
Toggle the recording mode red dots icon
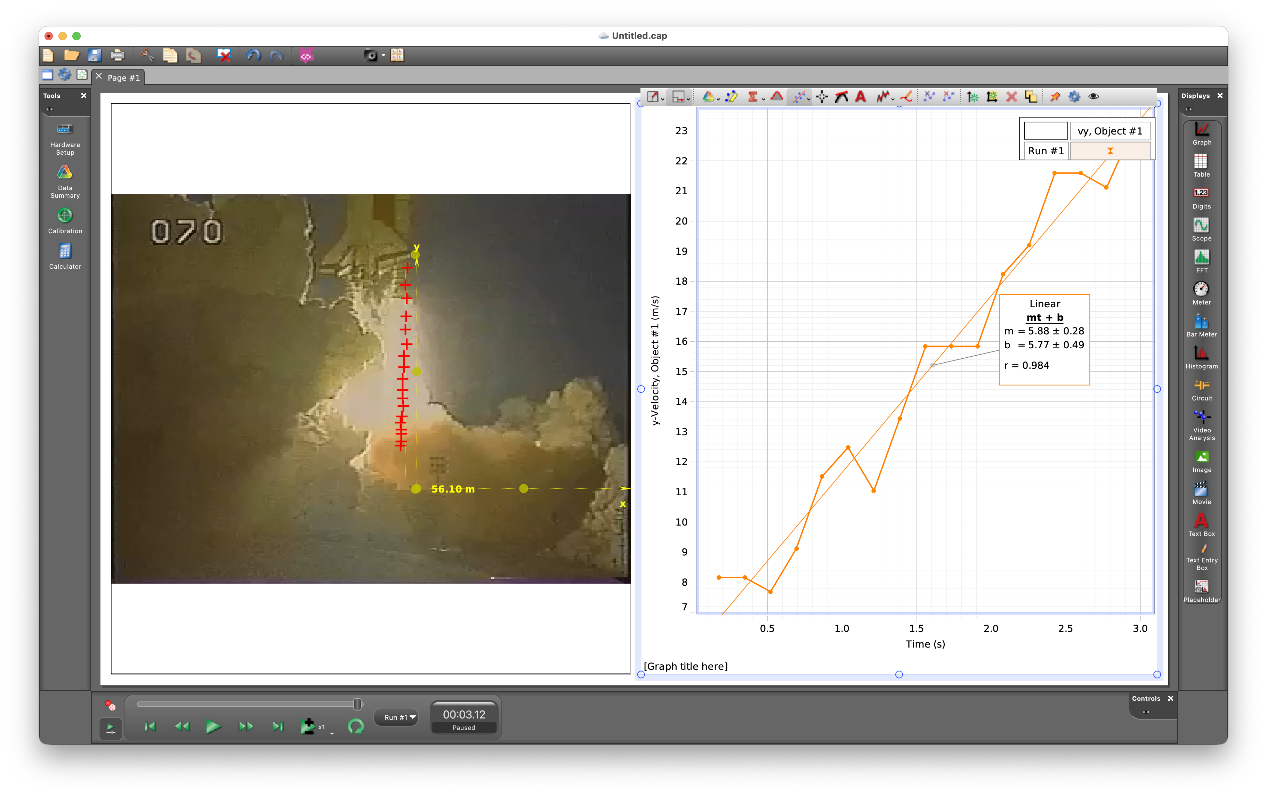pos(110,705)
